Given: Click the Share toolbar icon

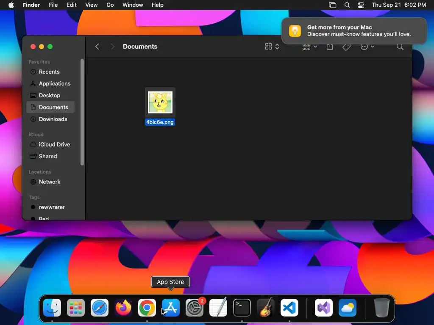Looking at the screenshot, I should tap(330, 47).
